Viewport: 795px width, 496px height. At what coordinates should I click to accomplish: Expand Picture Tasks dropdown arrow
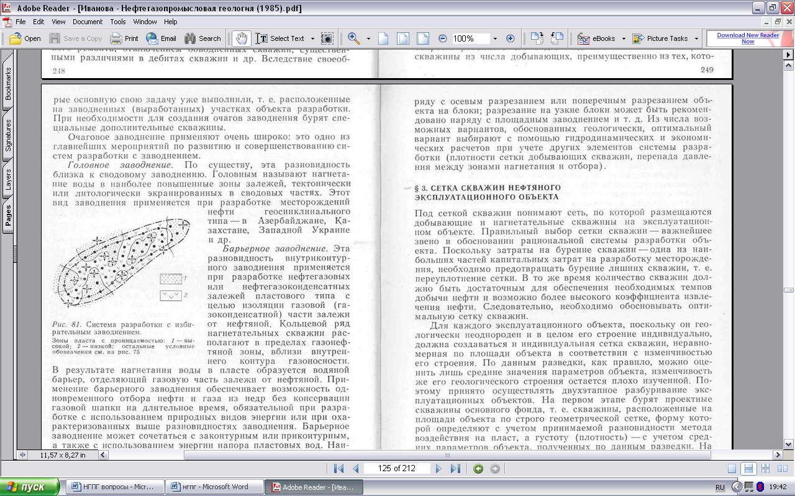click(696, 38)
